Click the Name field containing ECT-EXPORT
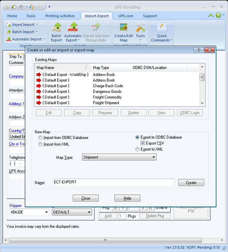 tap(113, 182)
